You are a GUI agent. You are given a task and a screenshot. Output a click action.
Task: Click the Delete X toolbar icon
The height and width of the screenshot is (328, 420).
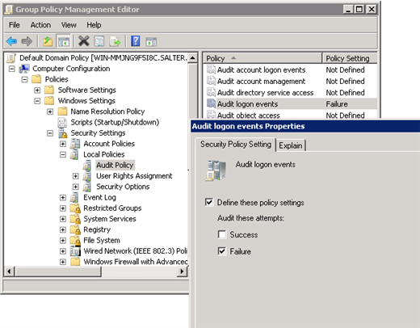84,41
